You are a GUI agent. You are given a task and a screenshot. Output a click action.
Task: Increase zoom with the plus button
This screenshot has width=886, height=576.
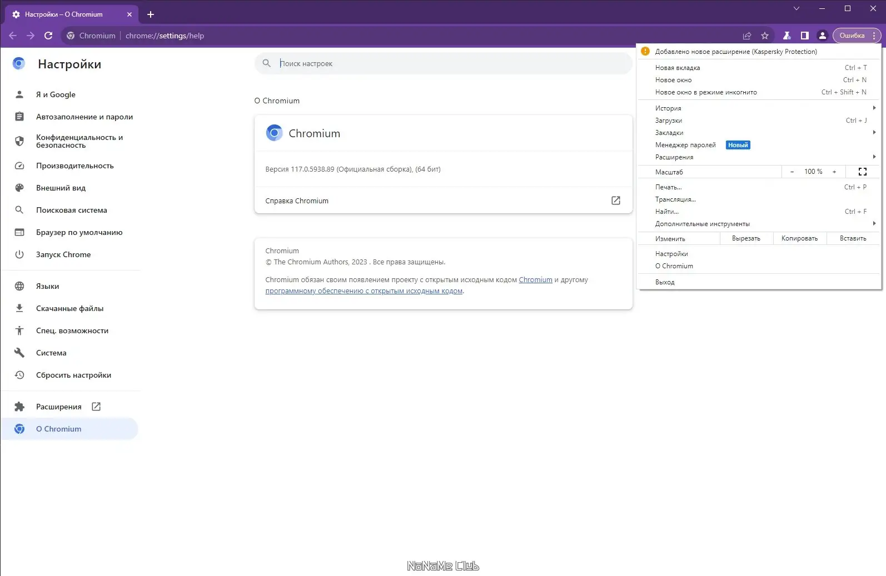point(834,172)
